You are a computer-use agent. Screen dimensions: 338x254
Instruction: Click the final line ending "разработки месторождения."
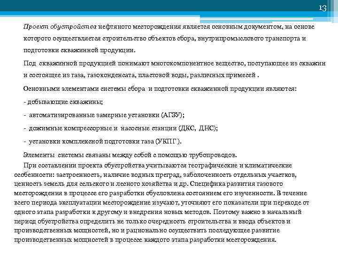click(145, 240)
